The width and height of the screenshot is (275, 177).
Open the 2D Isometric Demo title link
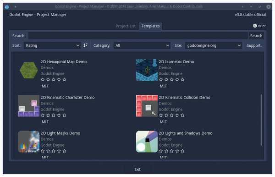tap(176, 62)
